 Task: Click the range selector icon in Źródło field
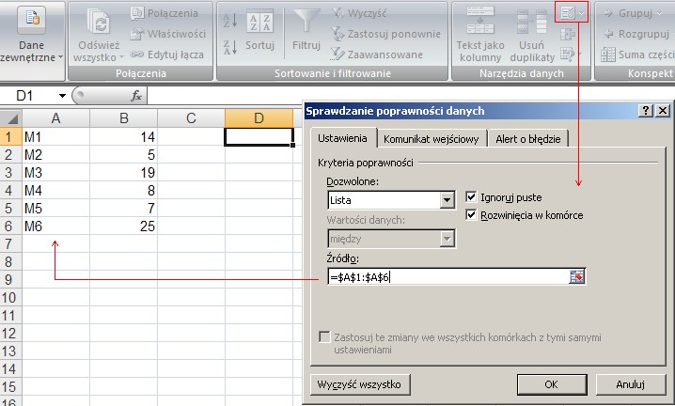(x=577, y=276)
